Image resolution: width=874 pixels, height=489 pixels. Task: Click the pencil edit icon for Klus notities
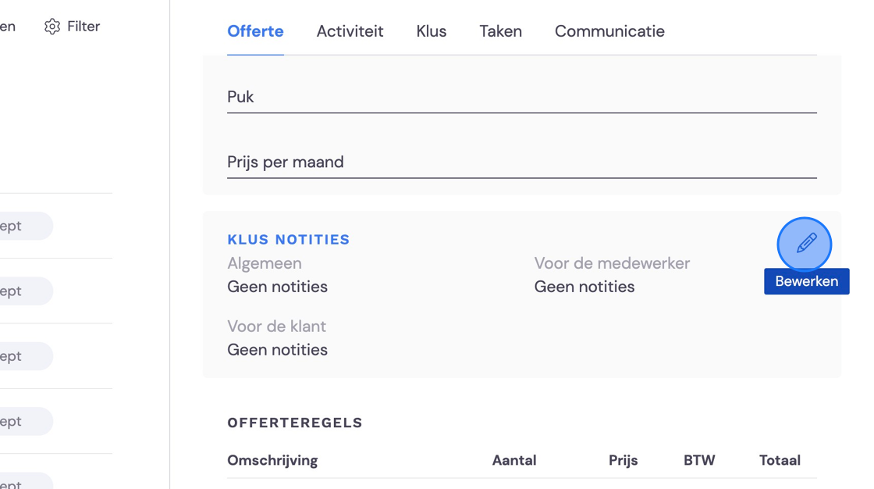[805, 244]
